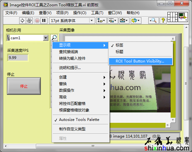Click the Pause execution toolbar button
The width and height of the screenshot is (192, 152).
point(44,20)
